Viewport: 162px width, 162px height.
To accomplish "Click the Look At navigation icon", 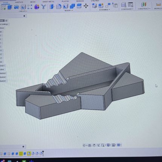I will tap(90, 145).
